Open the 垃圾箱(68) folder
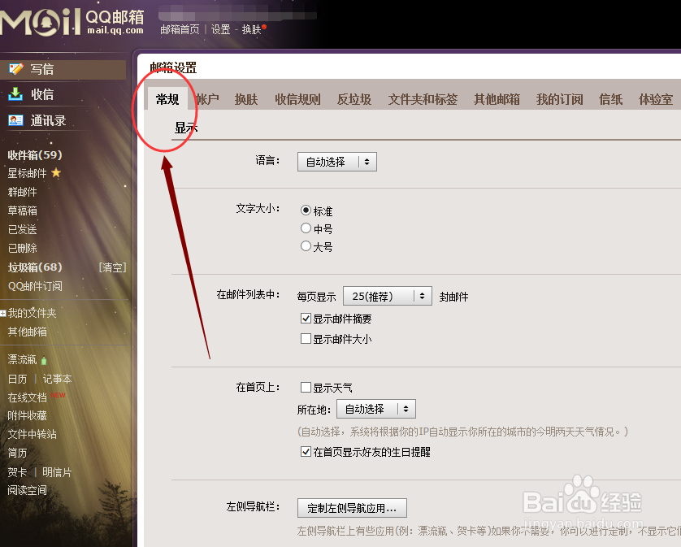Screen dimensions: 681x547 click(35, 267)
